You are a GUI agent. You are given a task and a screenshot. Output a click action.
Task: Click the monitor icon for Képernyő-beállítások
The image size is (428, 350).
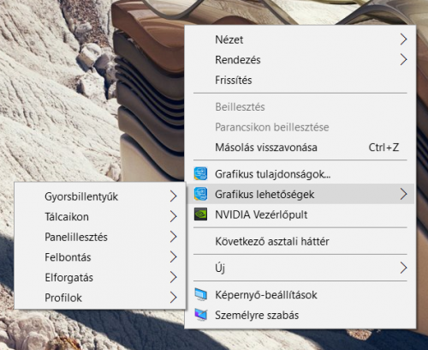(201, 295)
